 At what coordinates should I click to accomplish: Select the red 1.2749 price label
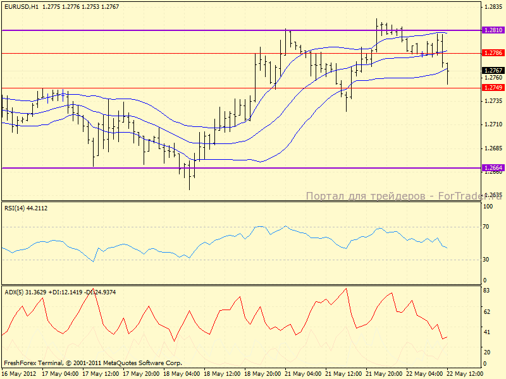click(x=493, y=87)
